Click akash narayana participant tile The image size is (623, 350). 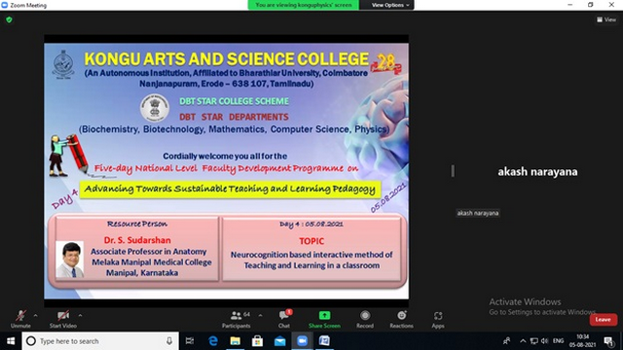(x=537, y=171)
